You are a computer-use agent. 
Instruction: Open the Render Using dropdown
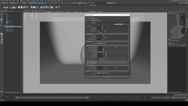(x=96, y=21)
